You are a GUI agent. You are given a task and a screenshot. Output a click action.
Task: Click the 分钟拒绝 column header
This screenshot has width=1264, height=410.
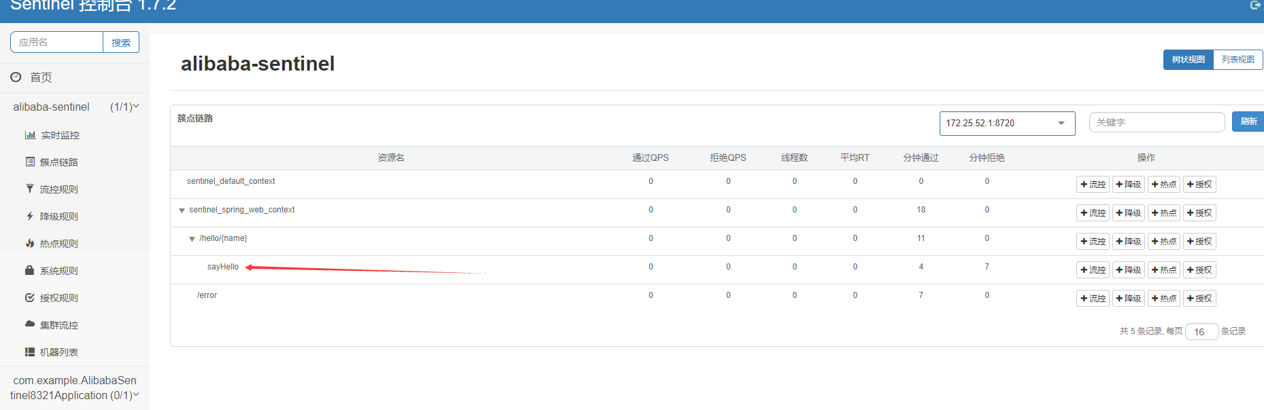coord(987,157)
